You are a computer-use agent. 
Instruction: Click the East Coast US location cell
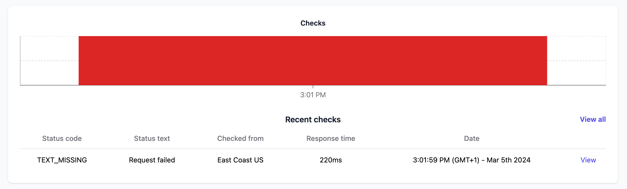coord(240,160)
